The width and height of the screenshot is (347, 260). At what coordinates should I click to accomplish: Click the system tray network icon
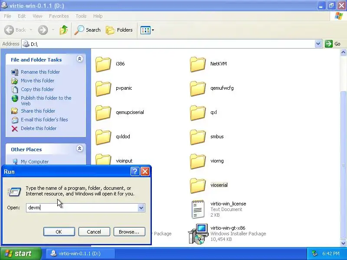(314, 253)
